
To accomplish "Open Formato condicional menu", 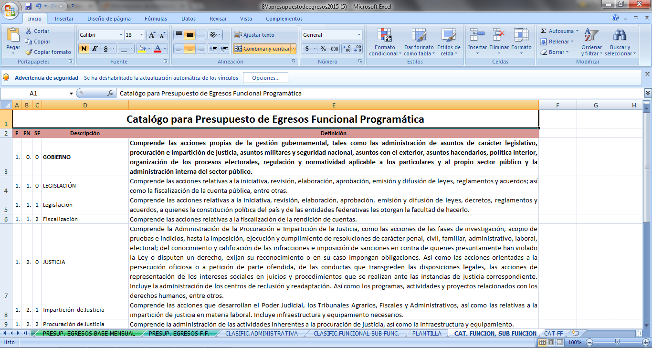I will click(385, 42).
